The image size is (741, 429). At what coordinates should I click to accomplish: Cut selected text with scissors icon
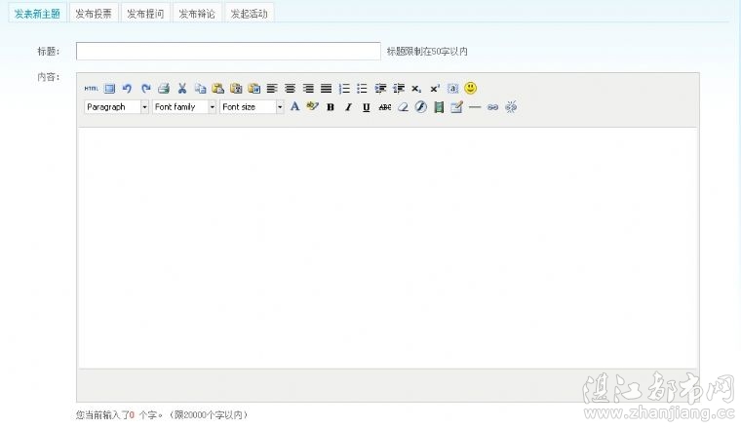[x=181, y=88]
